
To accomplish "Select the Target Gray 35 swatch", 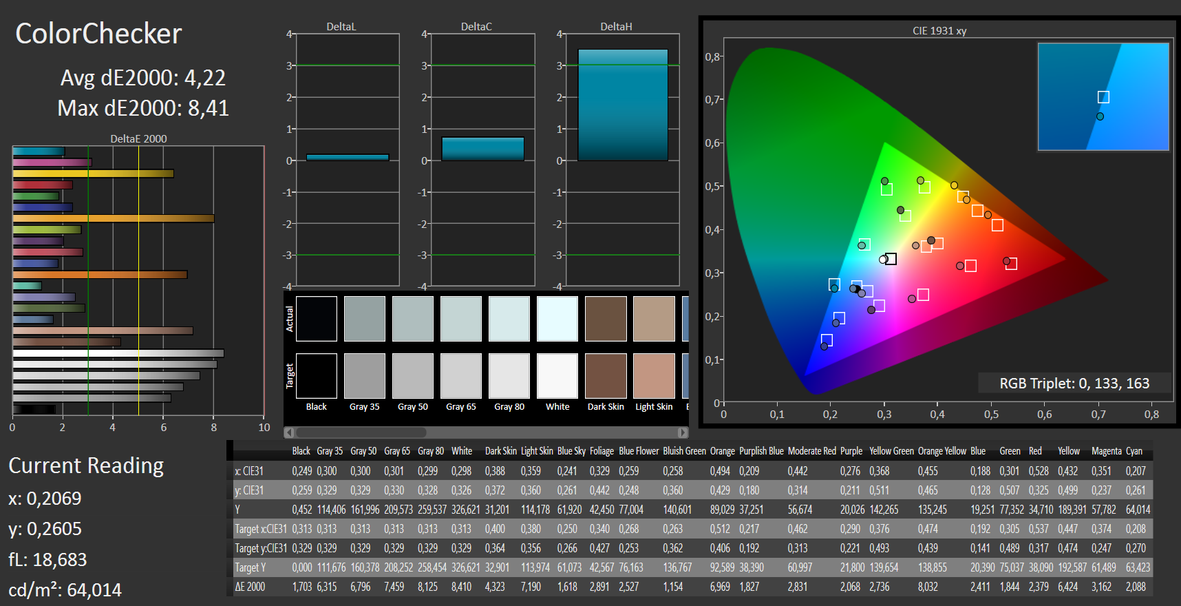I will click(365, 376).
